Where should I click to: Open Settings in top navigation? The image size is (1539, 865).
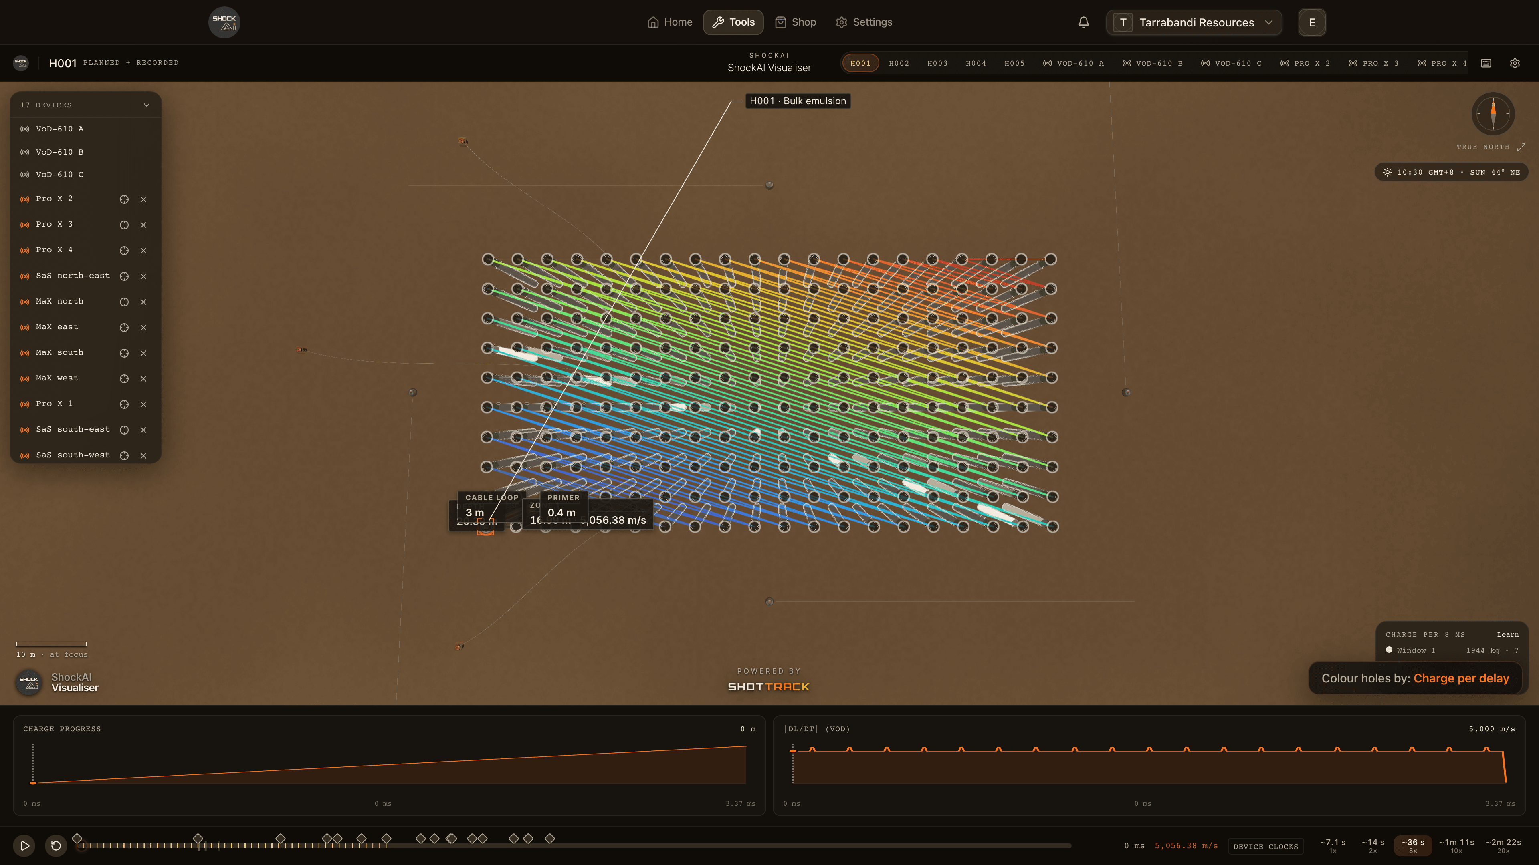(x=864, y=22)
